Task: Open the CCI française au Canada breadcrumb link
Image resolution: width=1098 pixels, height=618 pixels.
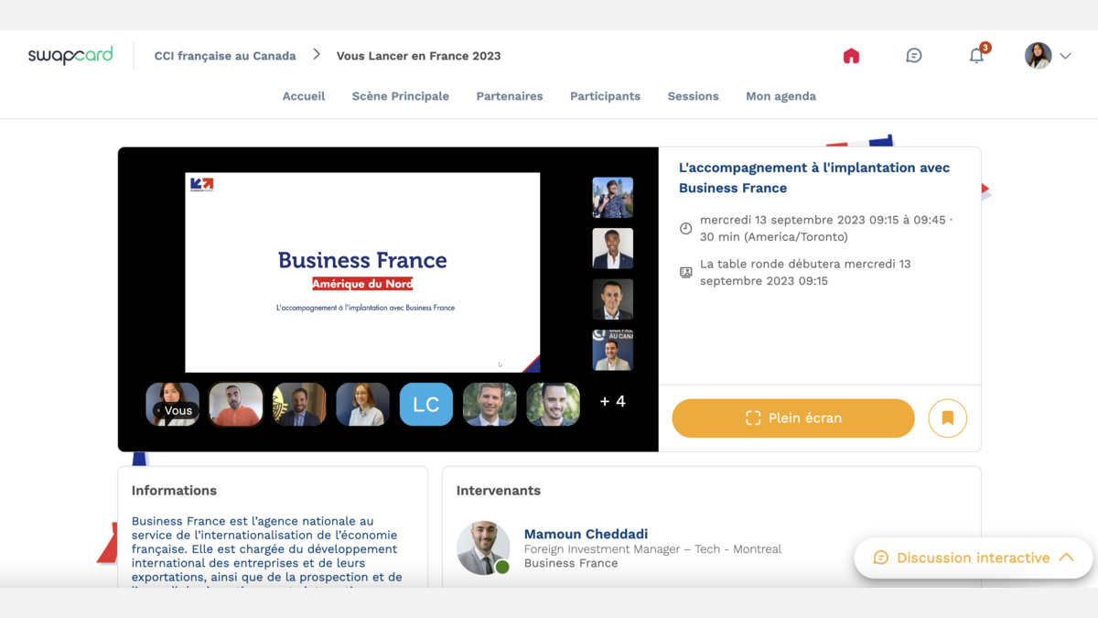Action: point(225,56)
